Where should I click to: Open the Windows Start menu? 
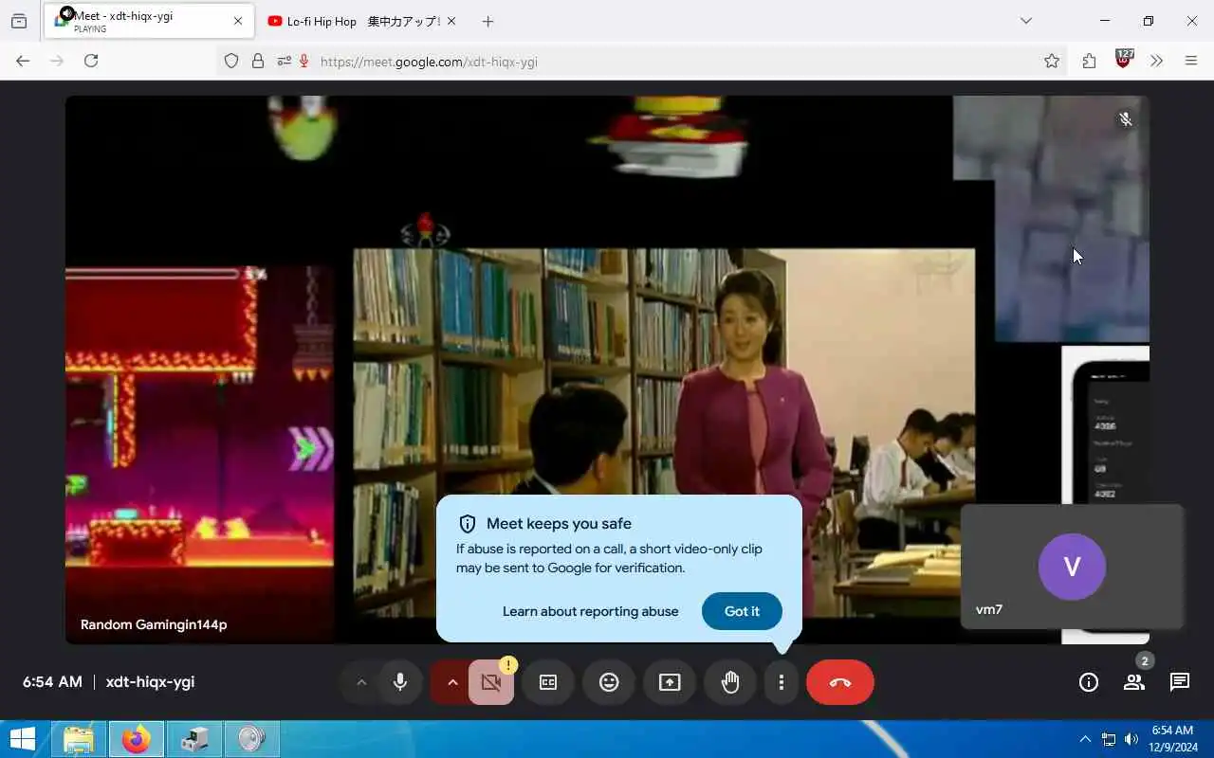[x=22, y=739]
